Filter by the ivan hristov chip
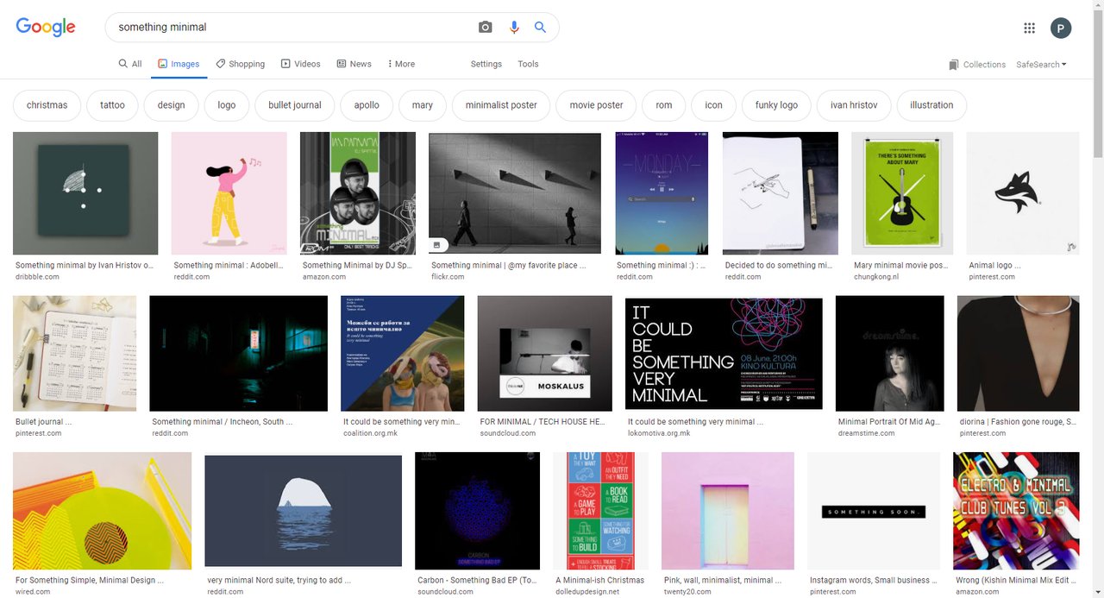This screenshot has width=1104, height=598. 854,105
